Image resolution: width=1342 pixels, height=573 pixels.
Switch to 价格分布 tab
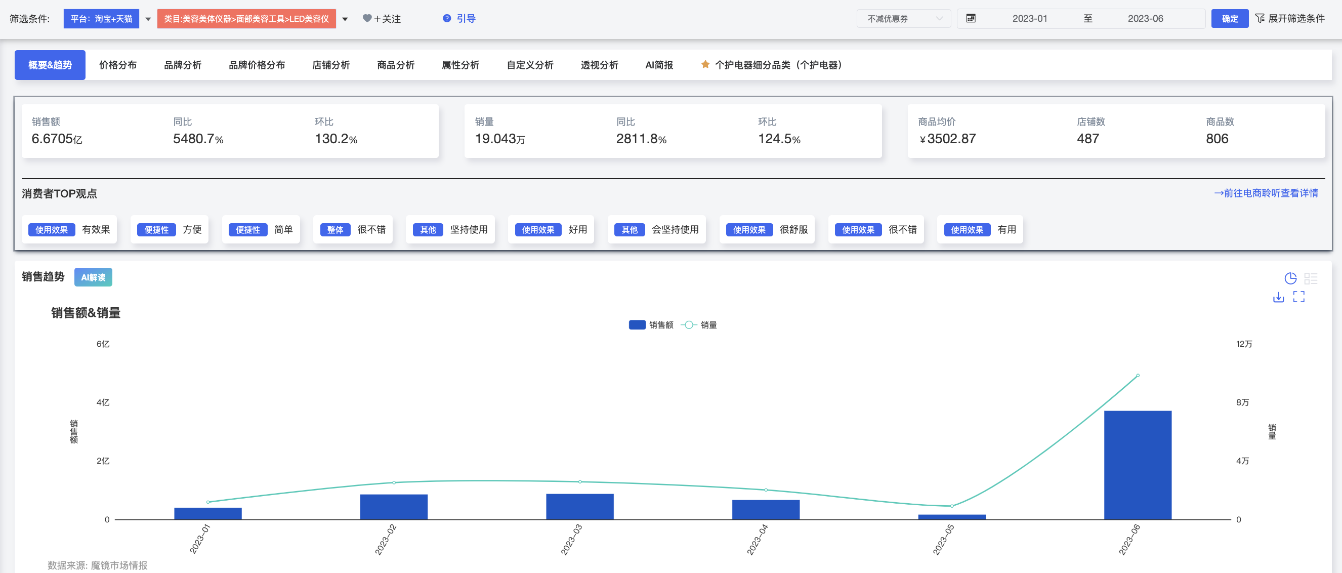tap(118, 65)
